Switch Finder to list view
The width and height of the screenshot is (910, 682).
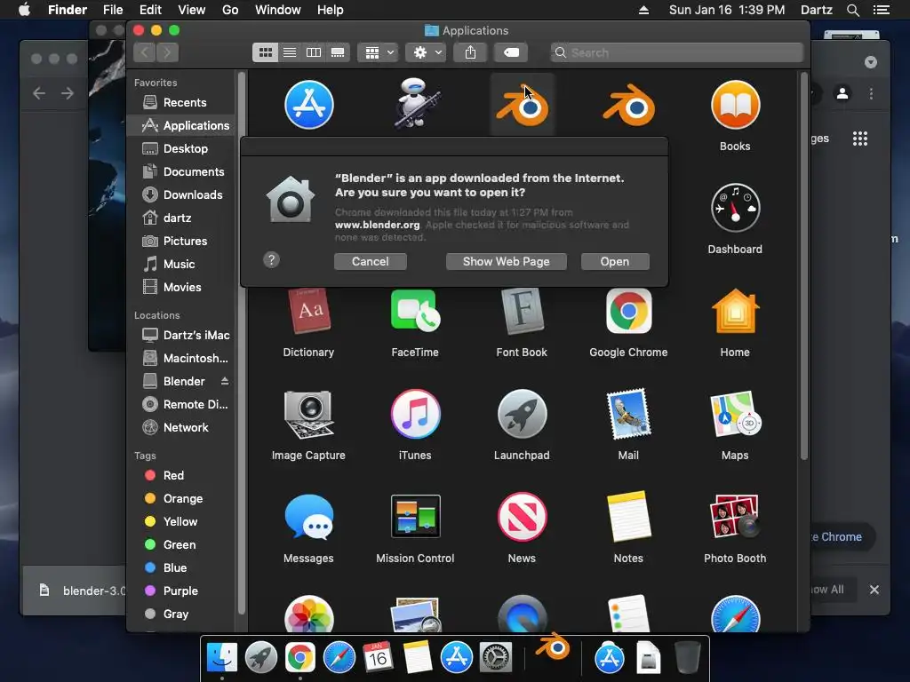[x=290, y=52]
